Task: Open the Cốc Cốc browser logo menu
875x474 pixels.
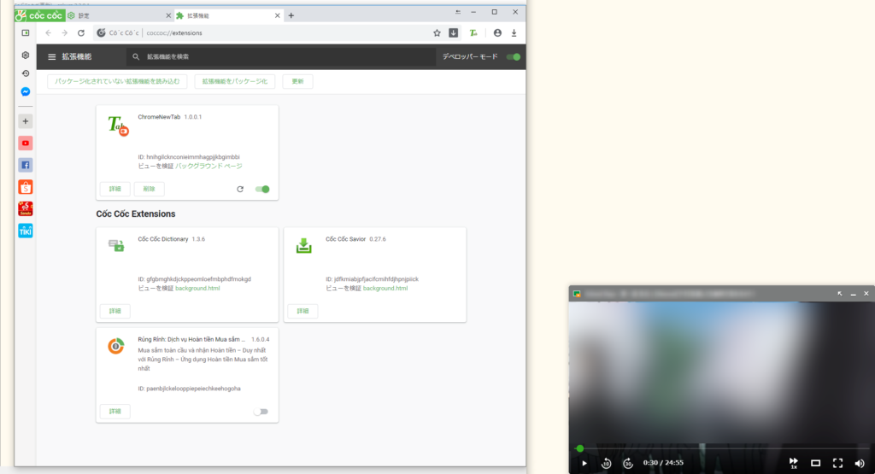Action: (39, 15)
